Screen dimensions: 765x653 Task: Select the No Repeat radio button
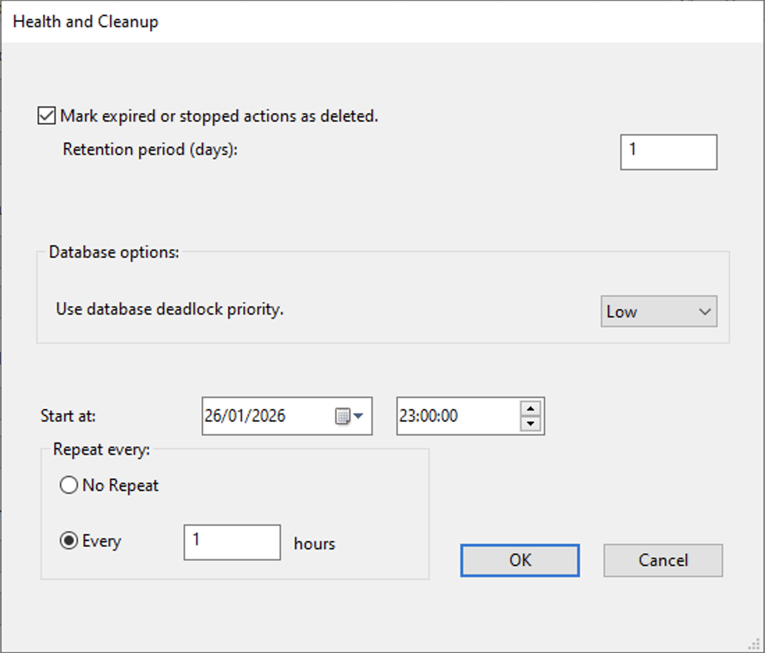coord(69,486)
